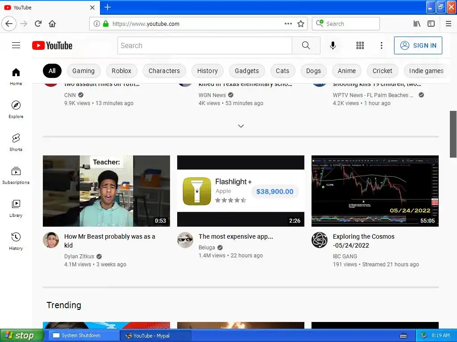Select the Anime filter chip
The image size is (457, 342).
(x=346, y=71)
